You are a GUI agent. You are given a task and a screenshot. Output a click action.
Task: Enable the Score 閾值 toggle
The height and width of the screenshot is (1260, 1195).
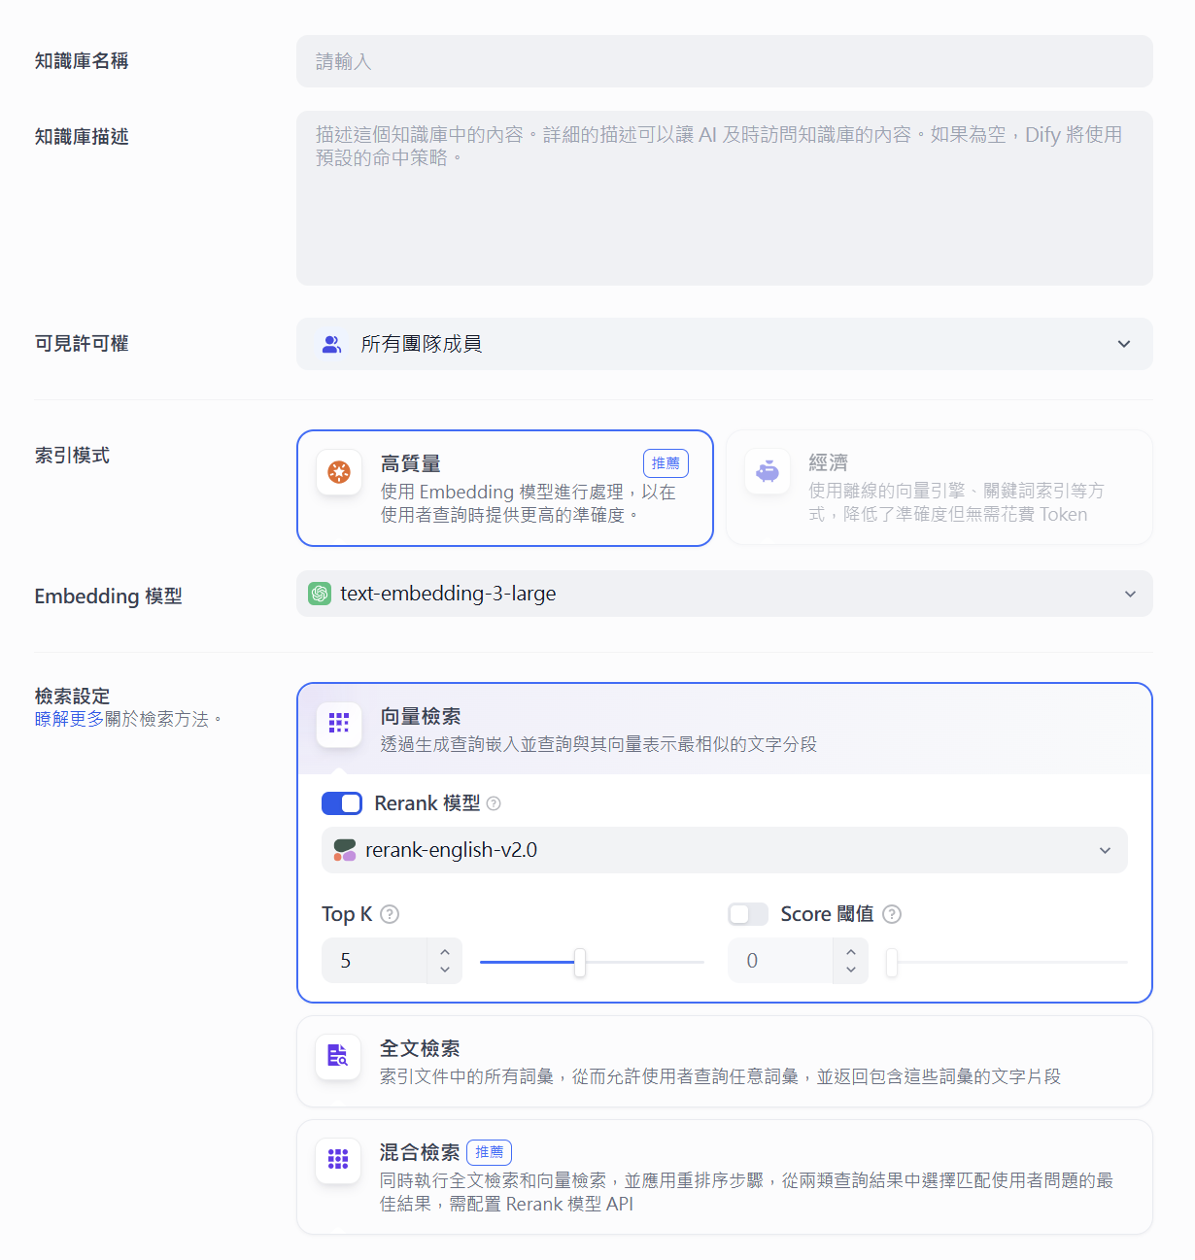click(747, 914)
